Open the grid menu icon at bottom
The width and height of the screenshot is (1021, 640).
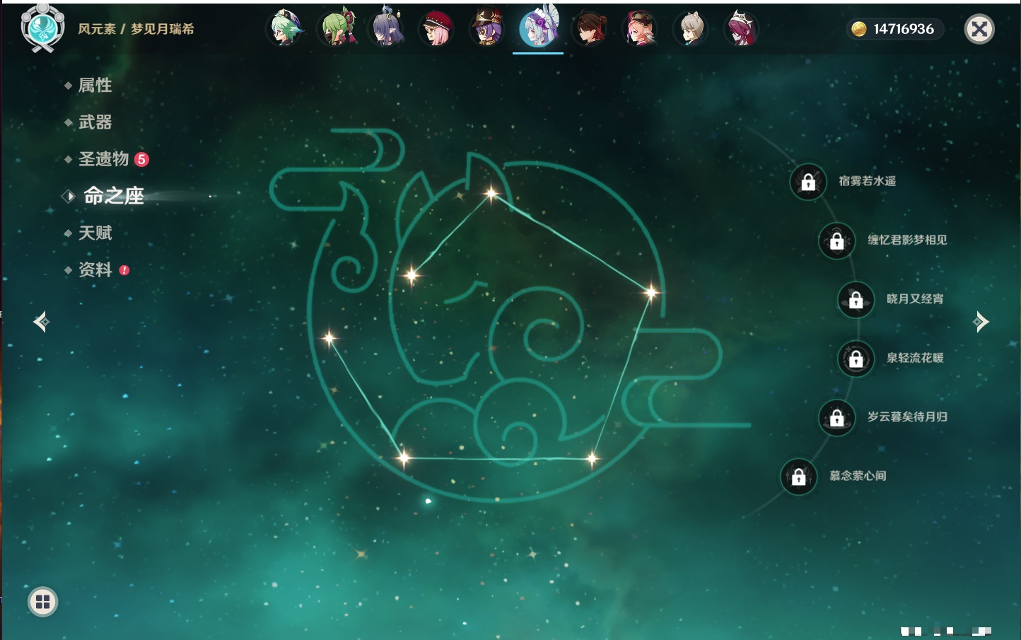coord(42,602)
